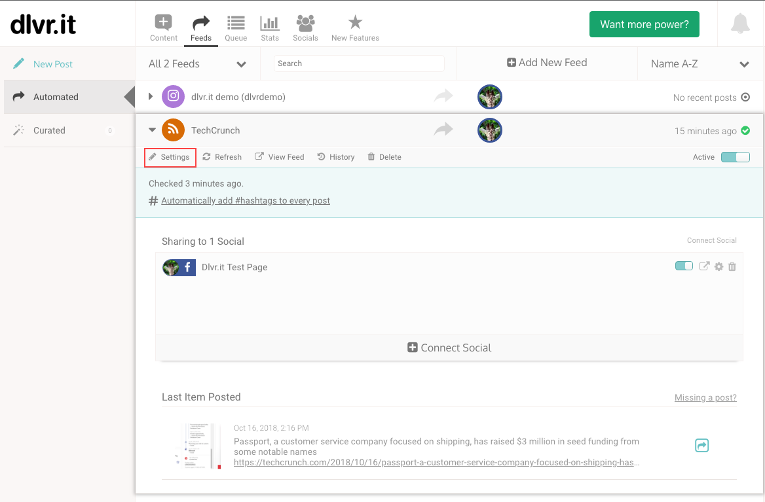Screen dimensions: 765x502
Task: Open the notifications bell
Action: tap(740, 24)
